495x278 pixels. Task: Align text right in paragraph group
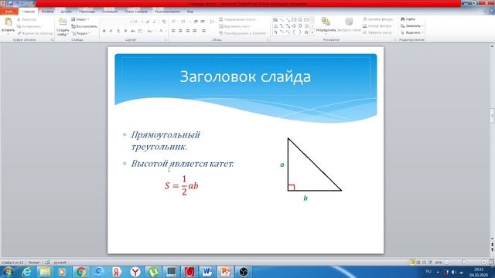(x=187, y=31)
